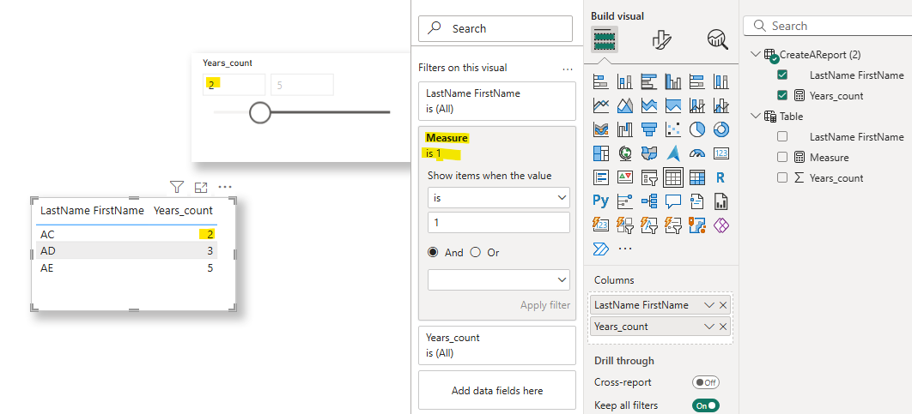Viewport: 912px width, 414px height.
Task: Select the matrix visual
Action: pyautogui.click(x=696, y=177)
